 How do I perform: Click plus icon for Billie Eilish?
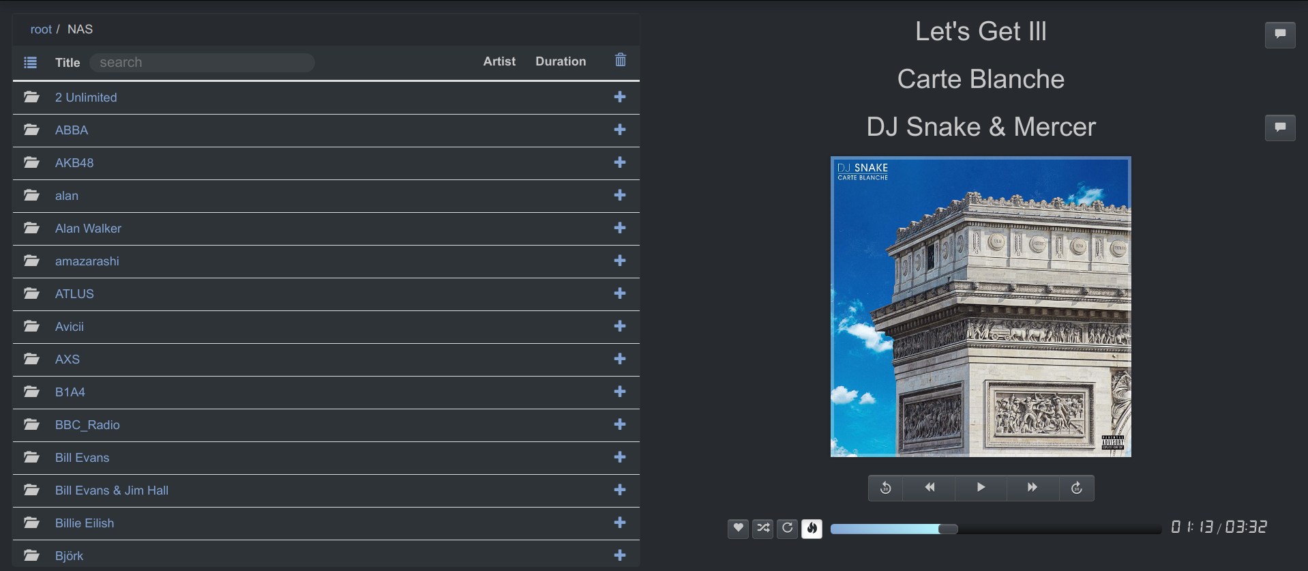click(x=620, y=523)
